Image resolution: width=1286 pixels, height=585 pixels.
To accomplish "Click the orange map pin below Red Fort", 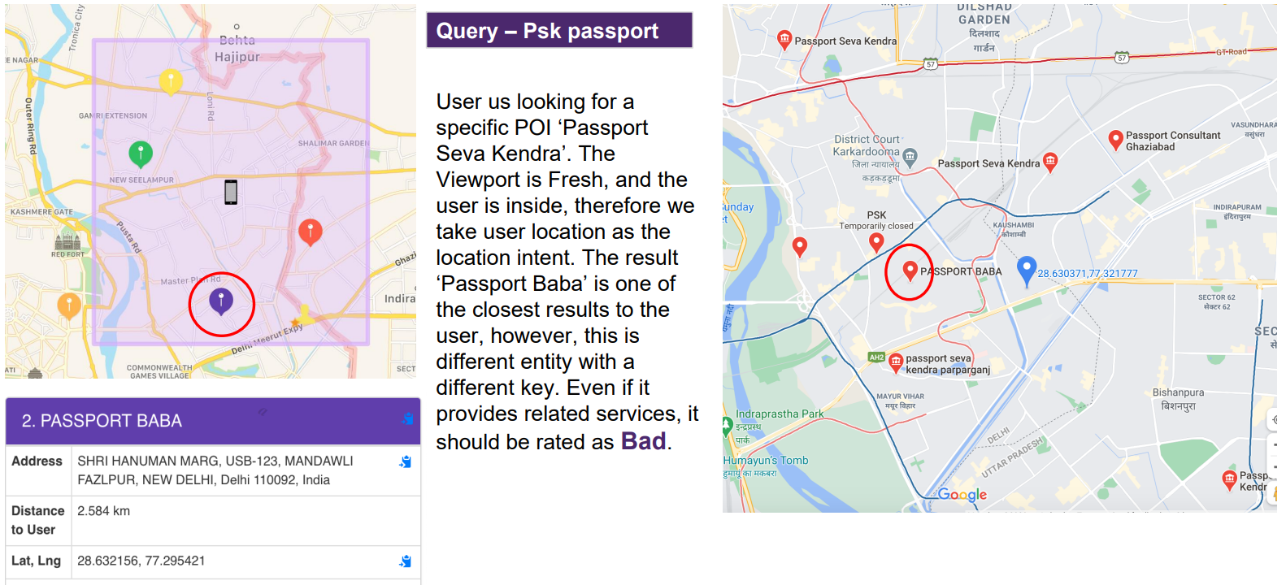I will (69, 306).
